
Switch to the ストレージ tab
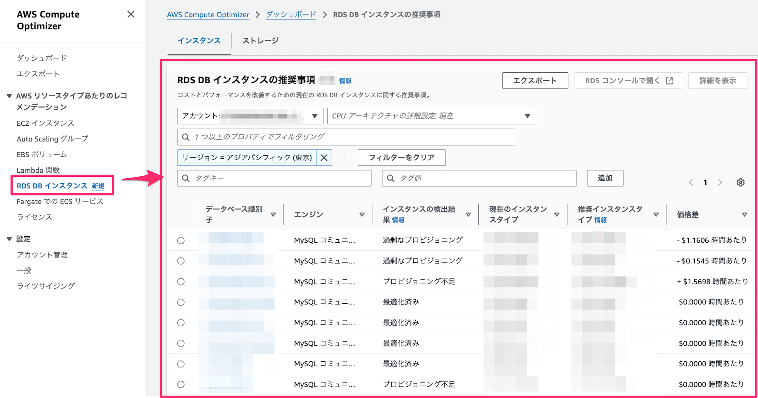[x=260, y=41]
